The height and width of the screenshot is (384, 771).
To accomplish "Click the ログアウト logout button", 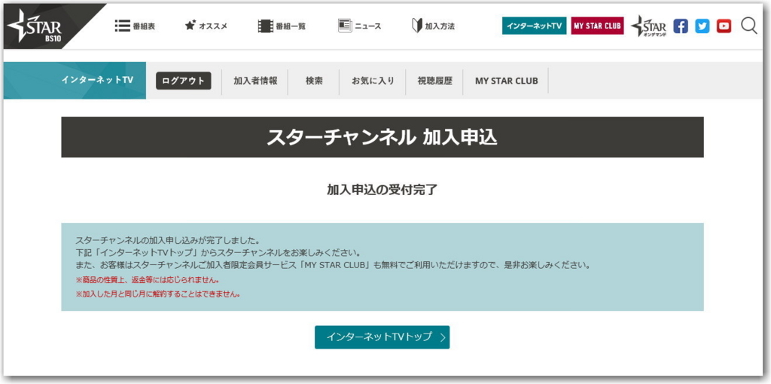I will click(184, 81).
